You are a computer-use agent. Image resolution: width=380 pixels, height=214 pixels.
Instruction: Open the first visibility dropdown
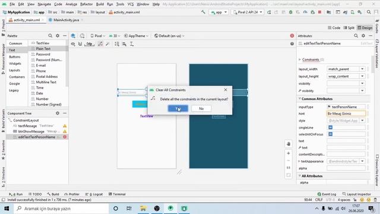pos(362,83)
